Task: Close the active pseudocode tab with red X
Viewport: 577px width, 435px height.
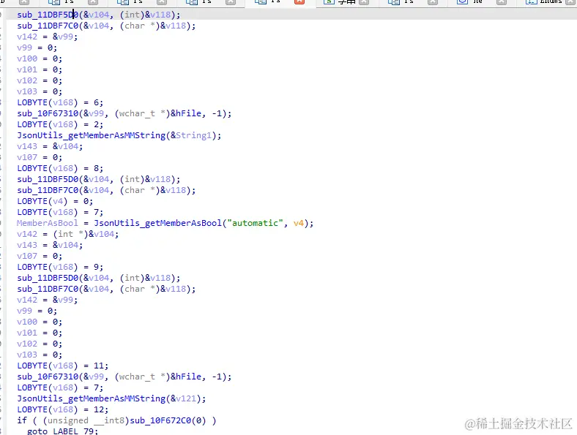Action: pos(299,2)
